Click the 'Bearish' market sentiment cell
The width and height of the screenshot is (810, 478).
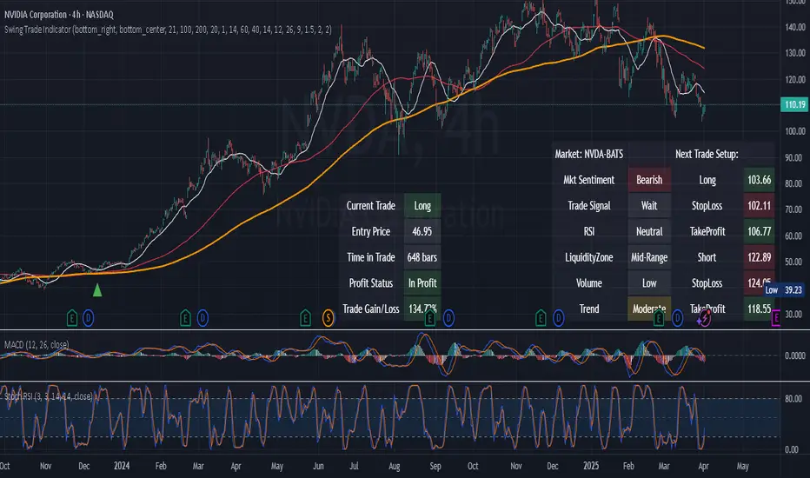coord(649,180)
